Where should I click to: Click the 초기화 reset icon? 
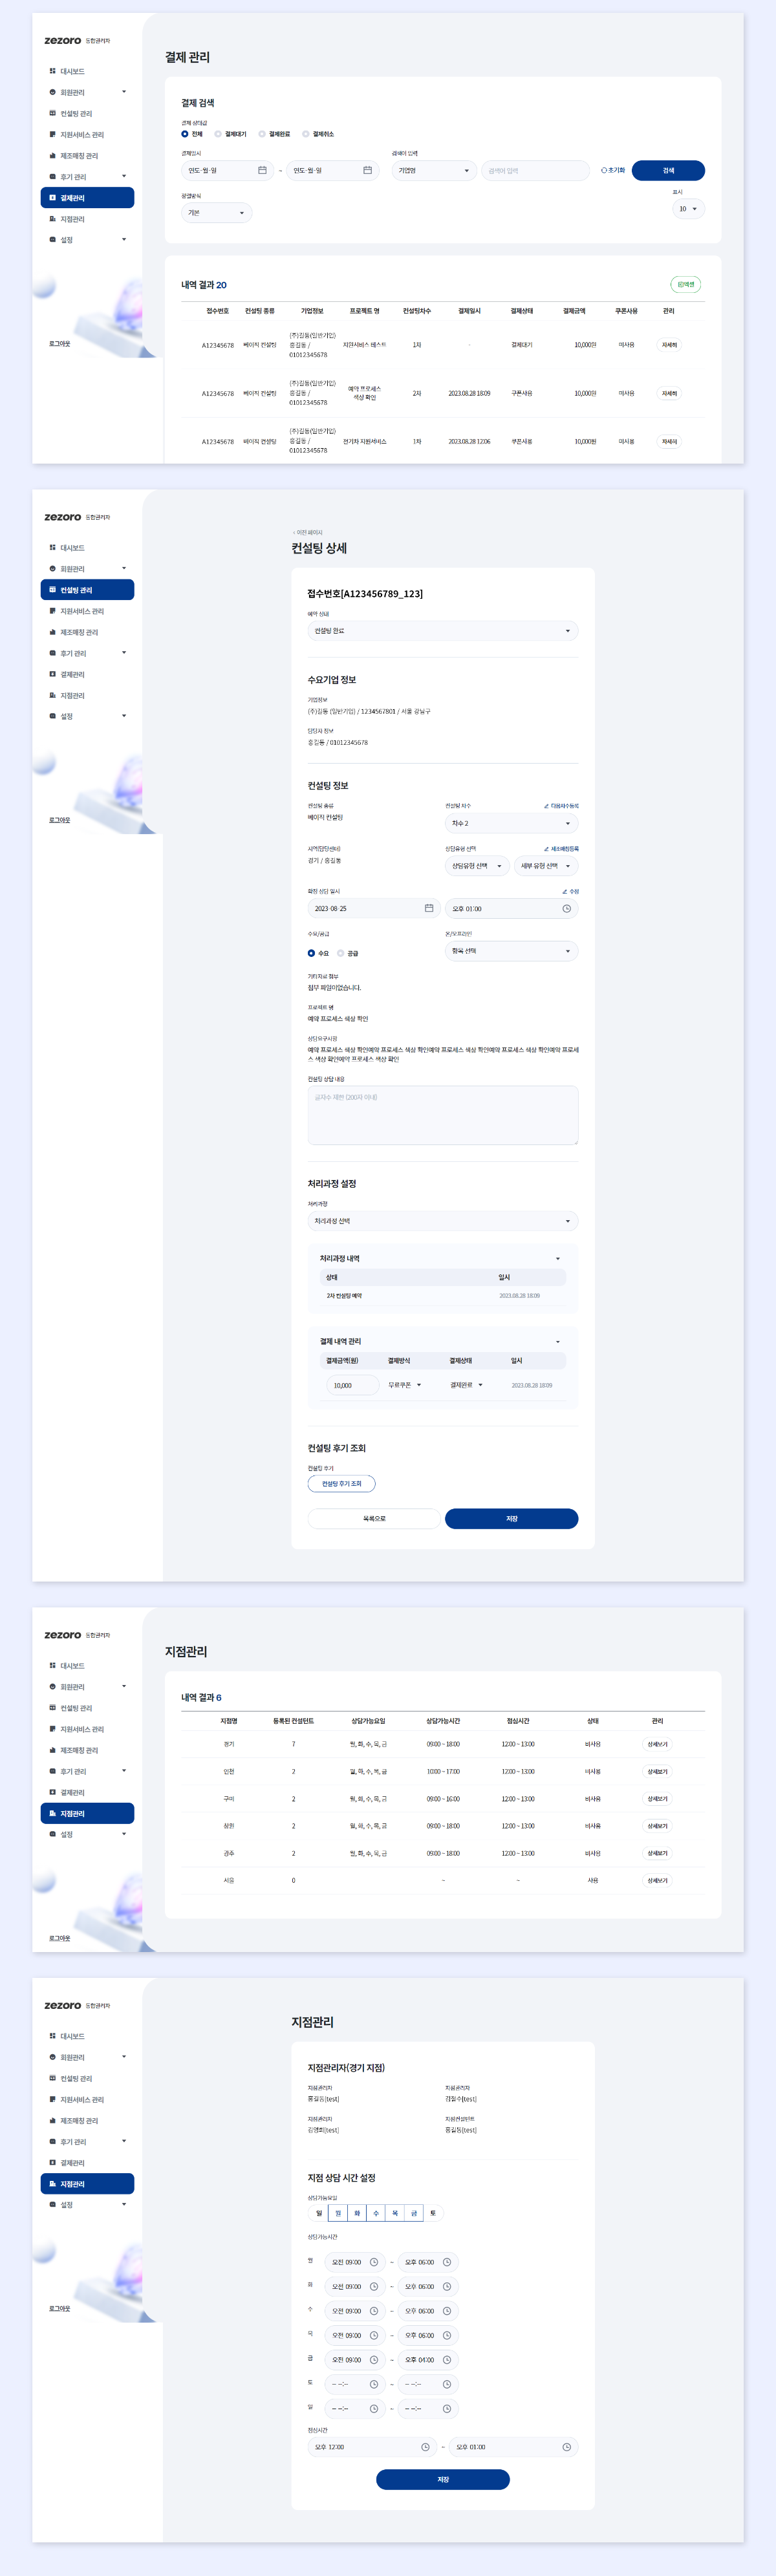[603, 171]
